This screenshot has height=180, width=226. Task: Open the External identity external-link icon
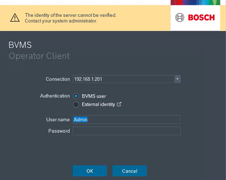(119, 104)
